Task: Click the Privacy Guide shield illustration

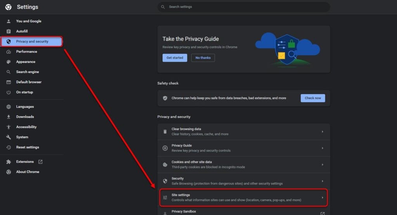Action: 287,50
